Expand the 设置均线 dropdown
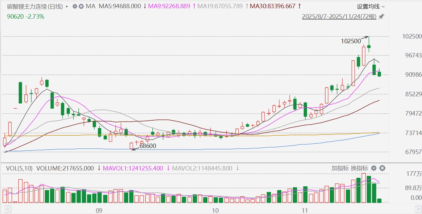422x214 pixels. point(371,6)
